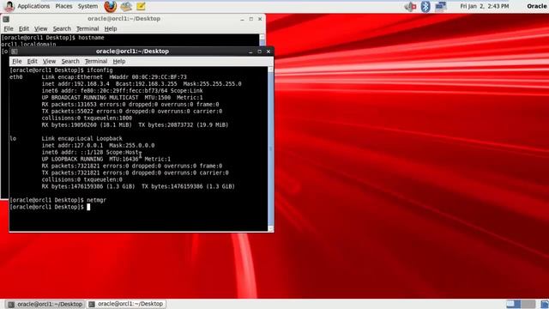Open the mail launcher icon in panel
Viewport: 549px width, 309px height.
[x=126, y=6]
